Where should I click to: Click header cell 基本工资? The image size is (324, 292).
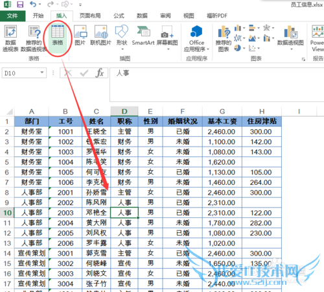click(222, 121)
